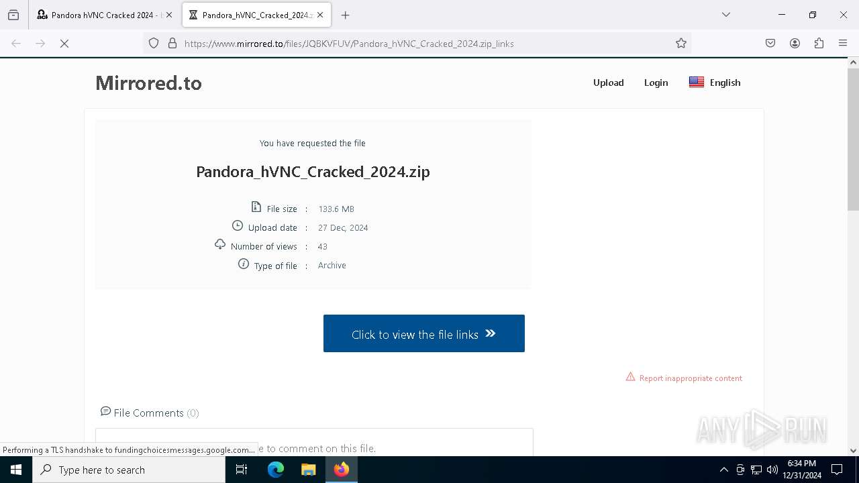Open the Upload page link

click(608, 83)
